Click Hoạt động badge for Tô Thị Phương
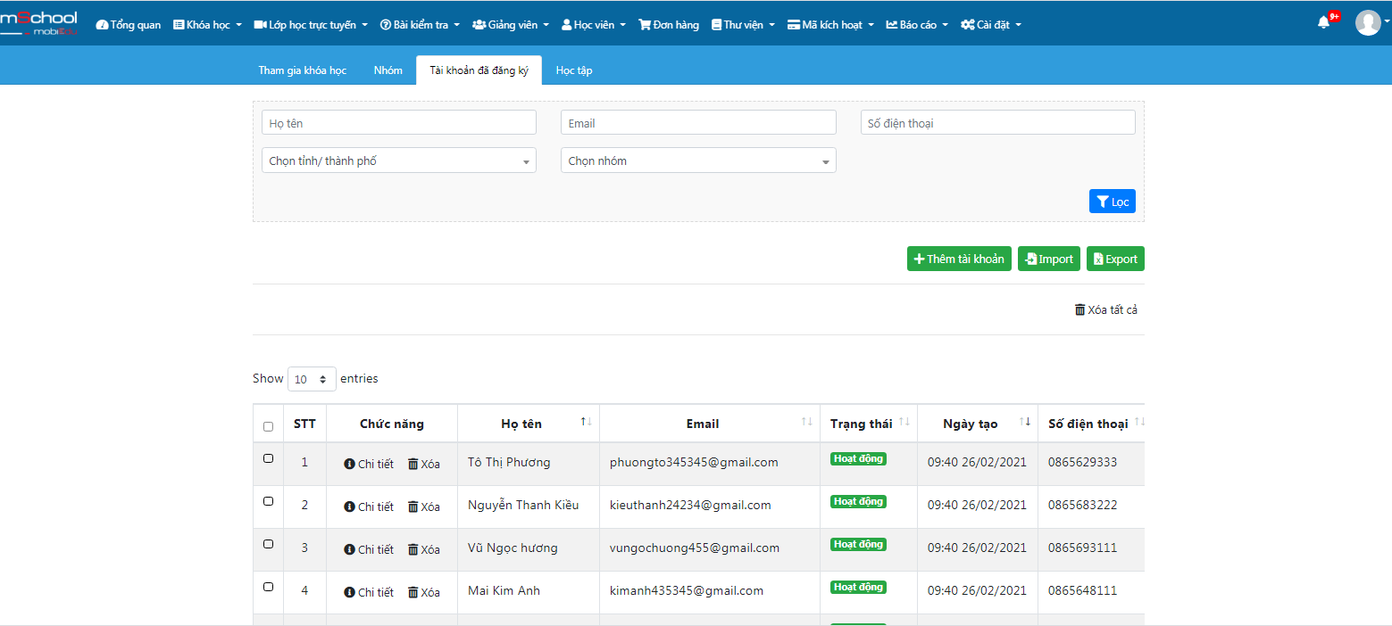 (858, 458)
